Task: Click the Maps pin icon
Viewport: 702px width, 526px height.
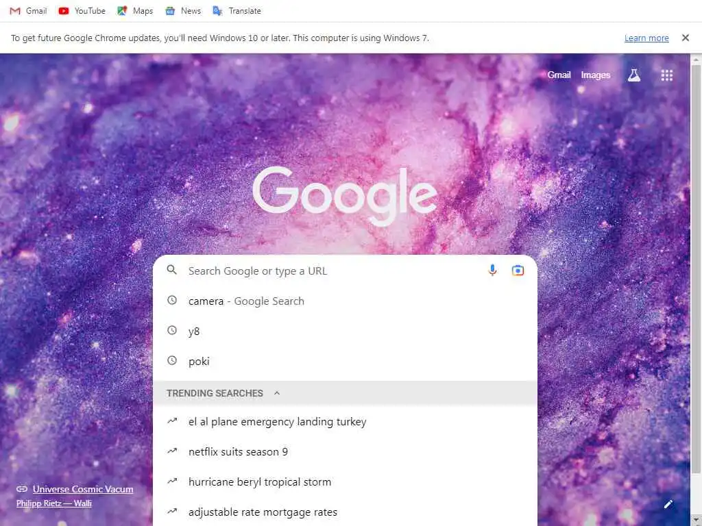Action: [122, 11]
